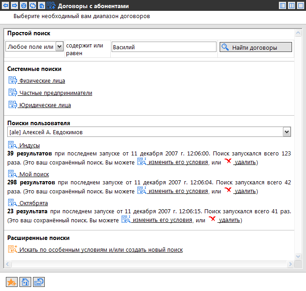Open Искать по особенным условиям advanced search
The width and height of the screenshot is (306, 291).
[101, 249]
